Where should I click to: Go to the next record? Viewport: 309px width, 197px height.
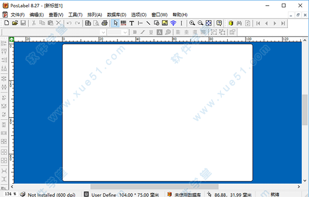point(274,23)
